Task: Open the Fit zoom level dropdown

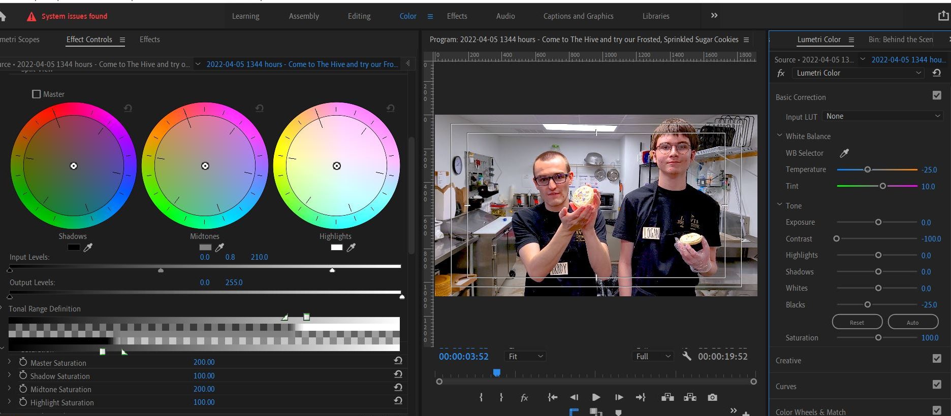Action: click(x=525, y=357)
